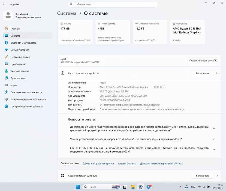
Task: Open the Память 477 GB card
Action: (75, 32)
